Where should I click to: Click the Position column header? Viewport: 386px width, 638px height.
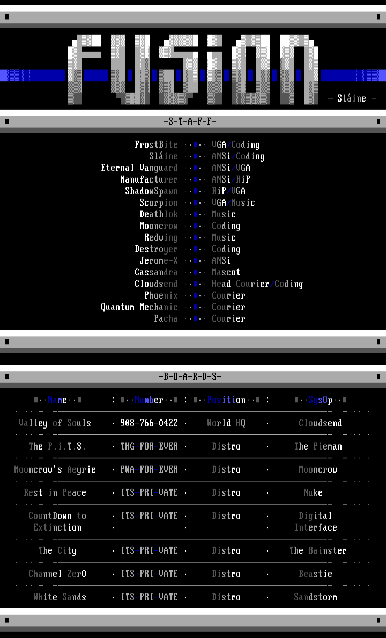pos(226,400)
